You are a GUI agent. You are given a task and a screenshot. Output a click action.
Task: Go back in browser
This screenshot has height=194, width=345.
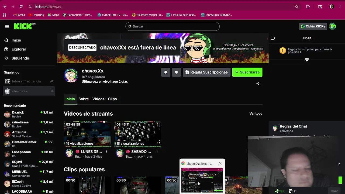click(x=5, y=7)
